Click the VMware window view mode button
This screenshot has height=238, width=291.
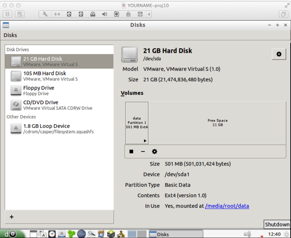coord(284,14)
